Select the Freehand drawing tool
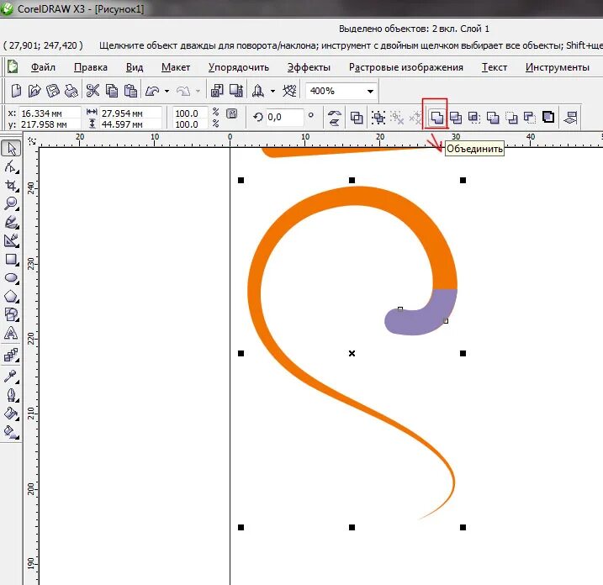This screenshot has width=603, height=585. [x=11, y=222]
